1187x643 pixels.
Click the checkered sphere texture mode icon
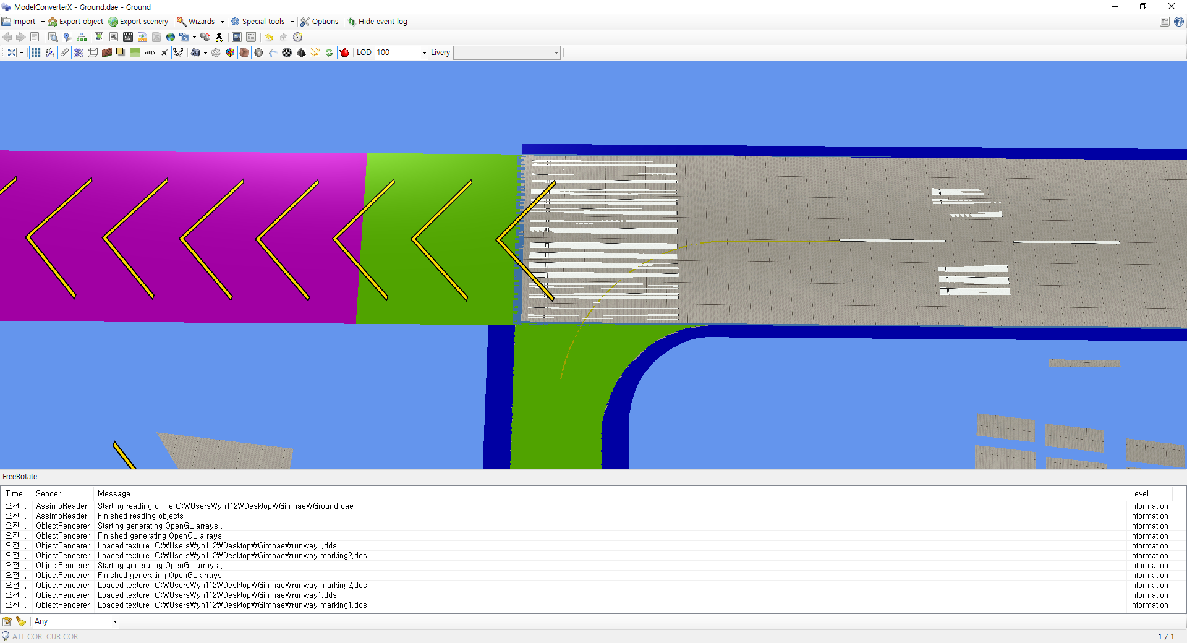[x=286, y=53]
